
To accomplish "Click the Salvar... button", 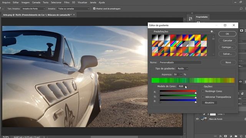I will click(227, 54).
